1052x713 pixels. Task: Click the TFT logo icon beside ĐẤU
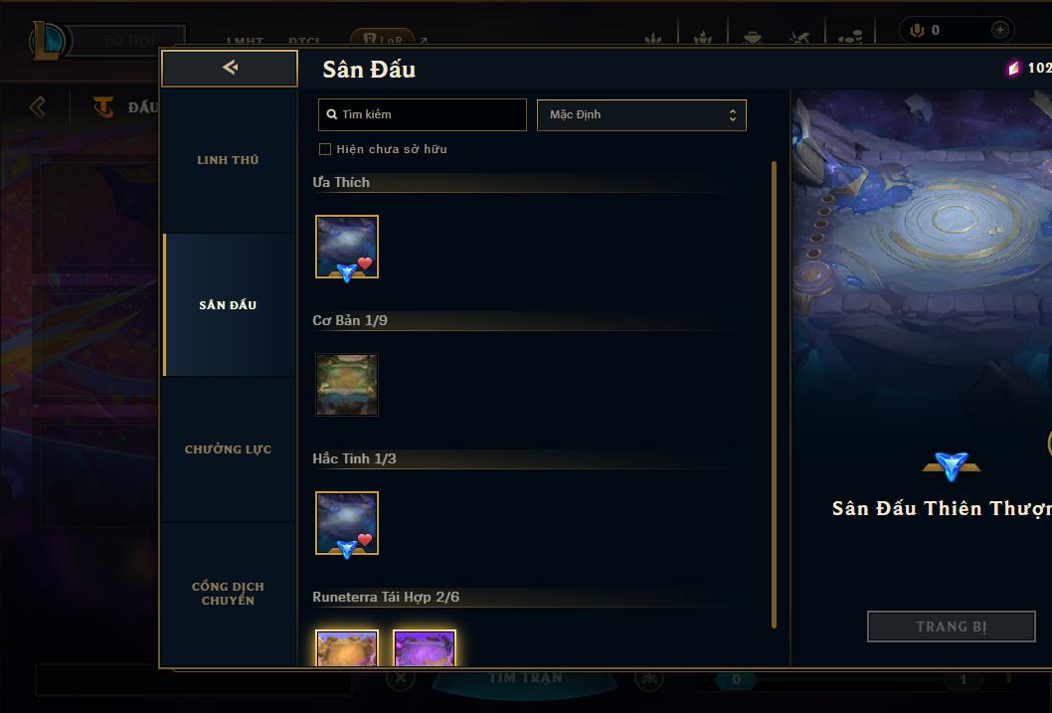tap(103, 106)
